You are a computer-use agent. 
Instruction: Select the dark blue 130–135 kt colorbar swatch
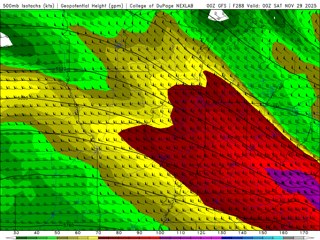click(x=227, y=238)
